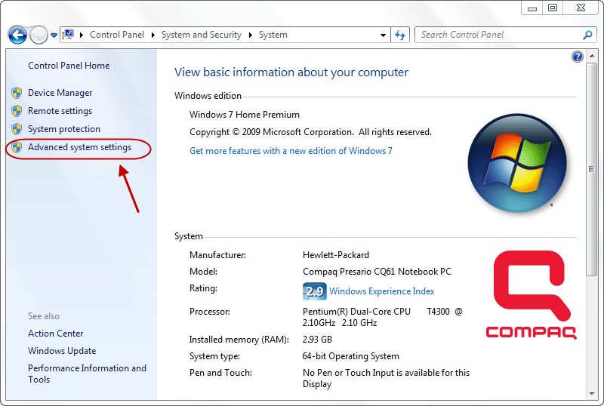This screenshot has width=604, height=406.
Task: Expand arrow after System and Security
Action: pyautogui.click(x=251, y=35)
